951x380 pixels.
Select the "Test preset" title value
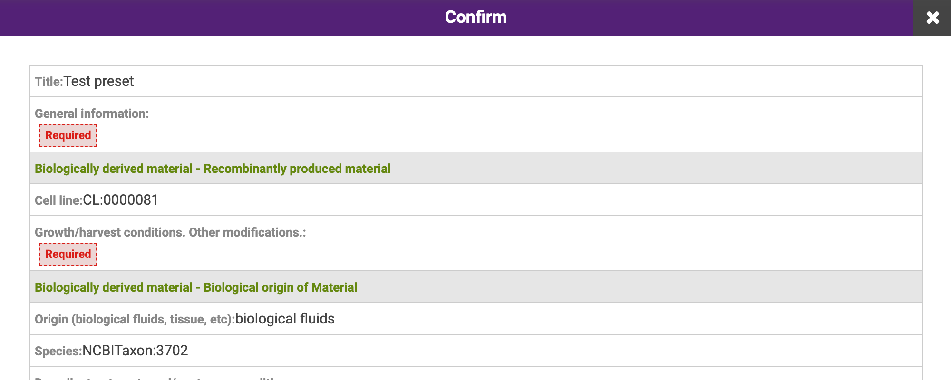99,81
